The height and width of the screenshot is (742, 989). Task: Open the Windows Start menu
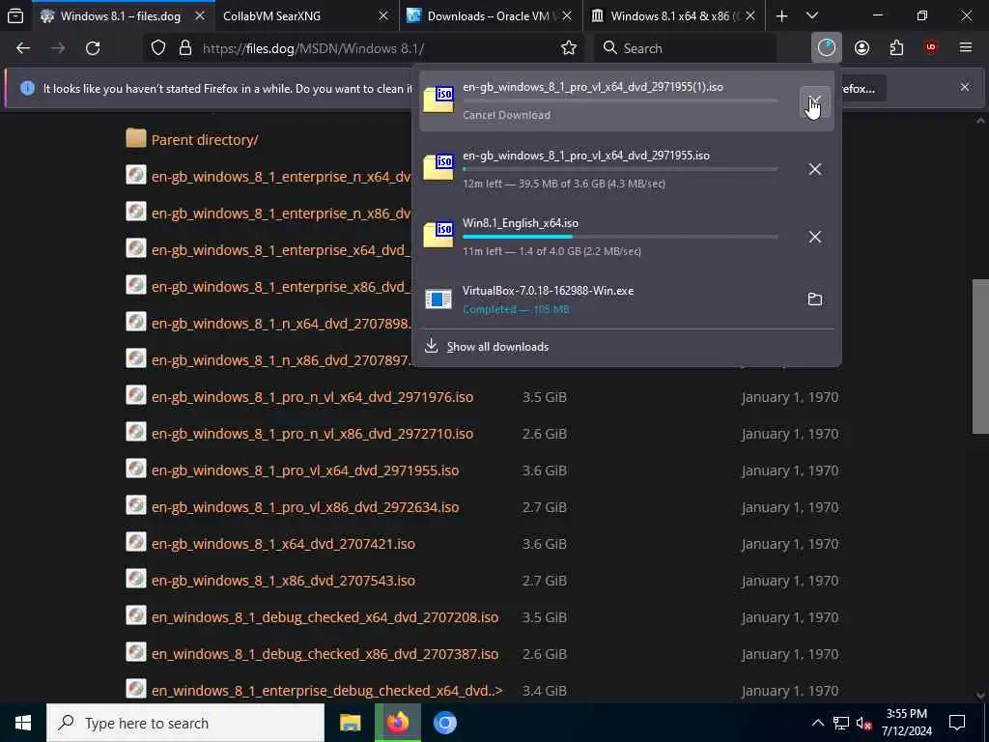pyautogui.click(x=23, y=723)
